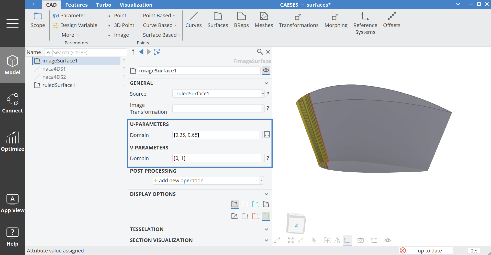
Task: Collapse the DISPLAY OPTIONS section
Action: coord(266,194)
